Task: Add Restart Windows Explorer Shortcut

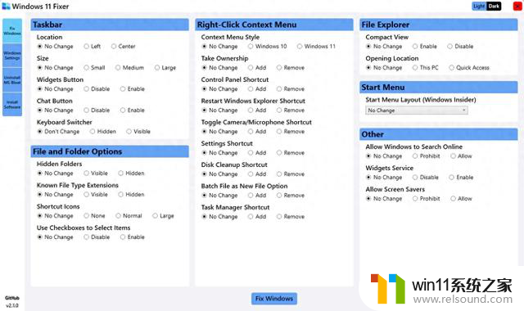Action: pyautogui.click(x=257, y=110)
